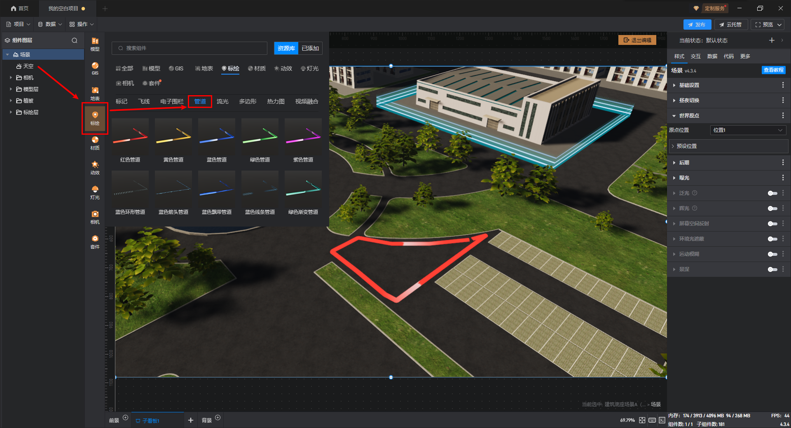Open the 地表 category in the sidebar
The image size is (791, 428).
pyautogui.click(x=95, y=94)
